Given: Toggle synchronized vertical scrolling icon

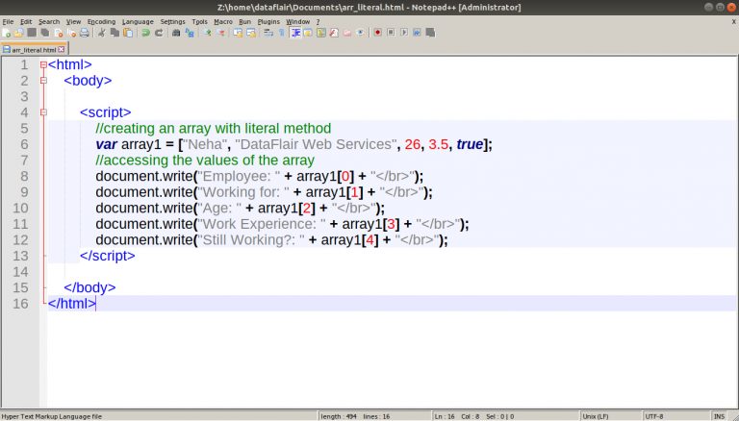Looking at the screenshot, I should (x=238, y=33).
